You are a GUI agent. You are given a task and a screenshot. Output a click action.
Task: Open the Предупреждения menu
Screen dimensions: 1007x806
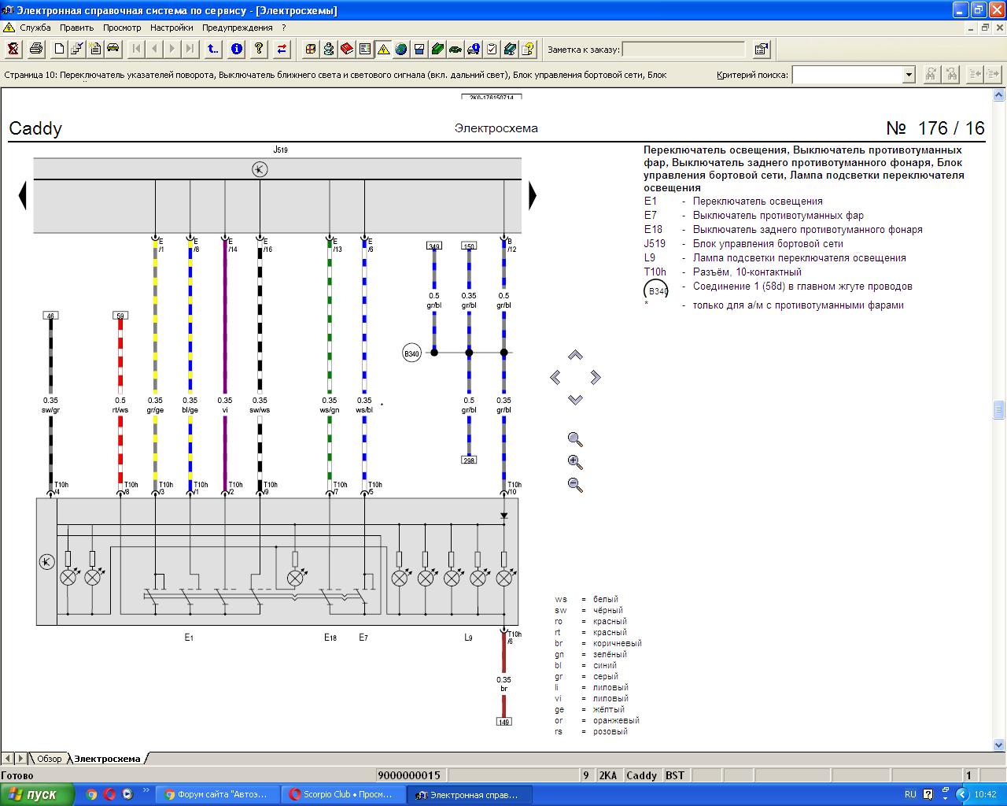(x=237, y=28)
